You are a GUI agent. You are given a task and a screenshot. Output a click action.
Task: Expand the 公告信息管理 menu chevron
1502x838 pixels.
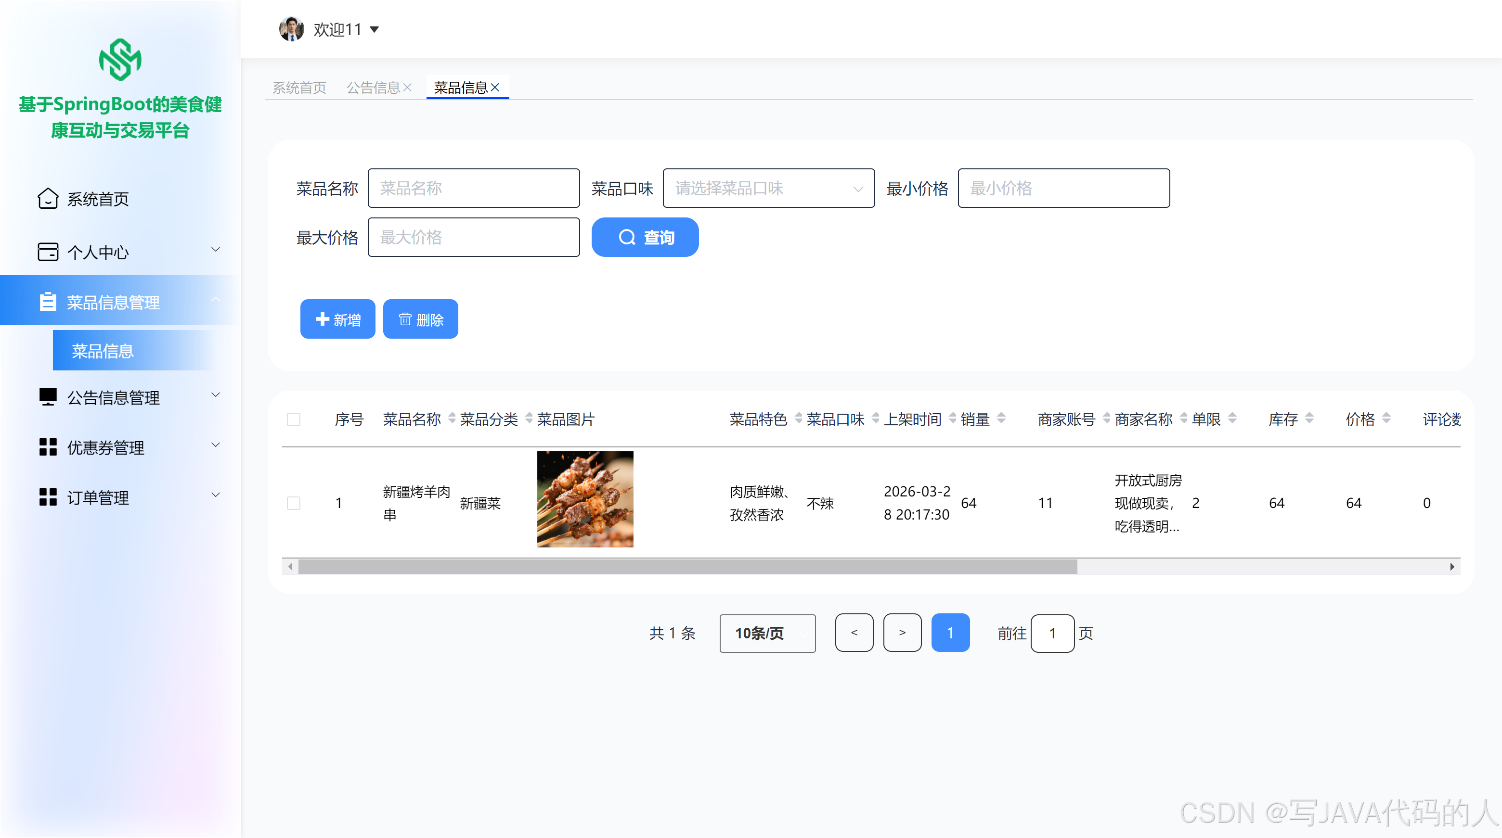point(215,395)
